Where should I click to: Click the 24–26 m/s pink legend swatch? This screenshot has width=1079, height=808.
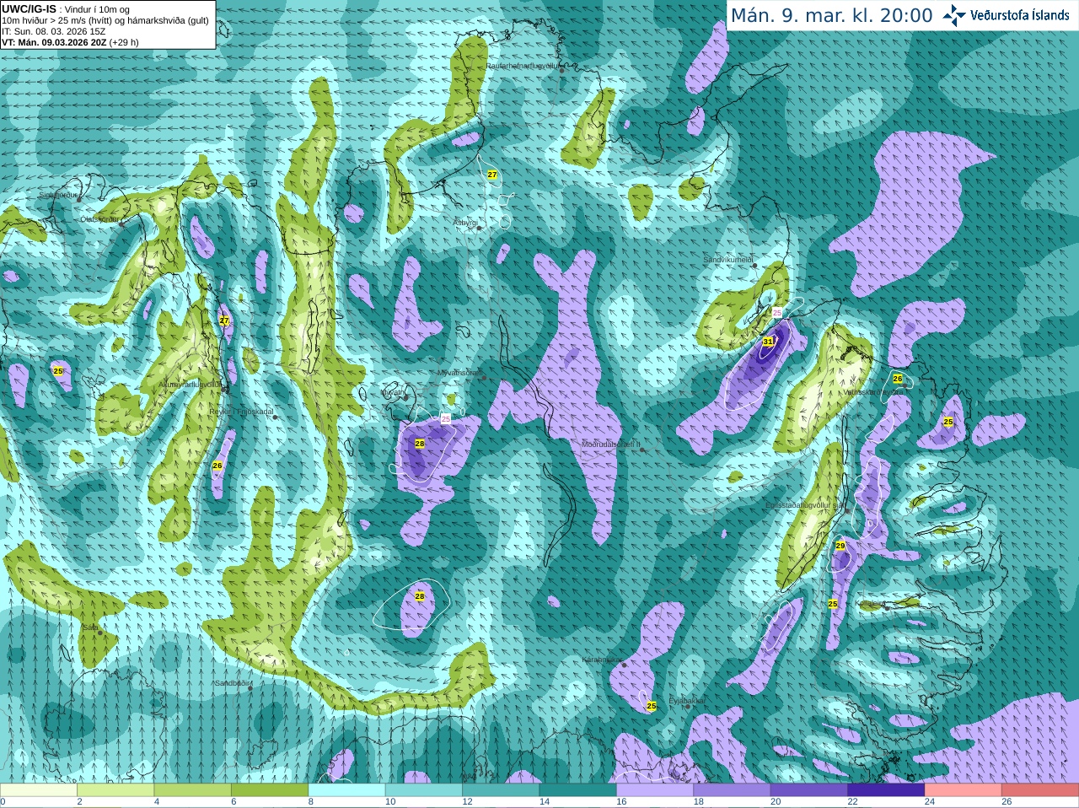[963, 789]
